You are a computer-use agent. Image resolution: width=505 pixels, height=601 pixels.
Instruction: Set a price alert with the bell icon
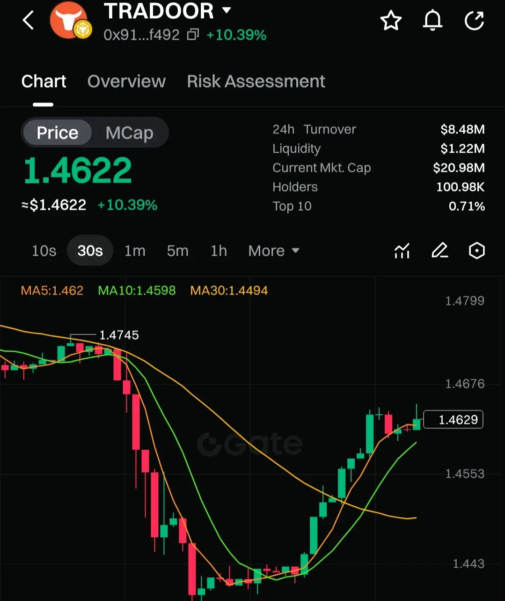tap(432, 21)
